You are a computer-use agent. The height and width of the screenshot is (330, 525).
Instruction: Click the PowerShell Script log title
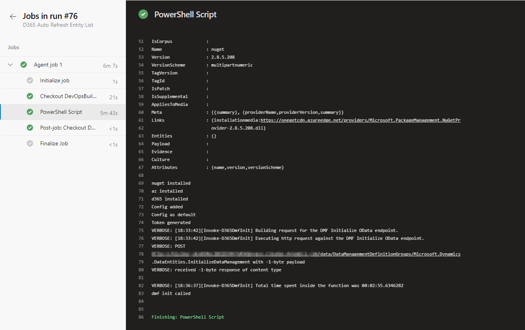click(x=185, y=15)
